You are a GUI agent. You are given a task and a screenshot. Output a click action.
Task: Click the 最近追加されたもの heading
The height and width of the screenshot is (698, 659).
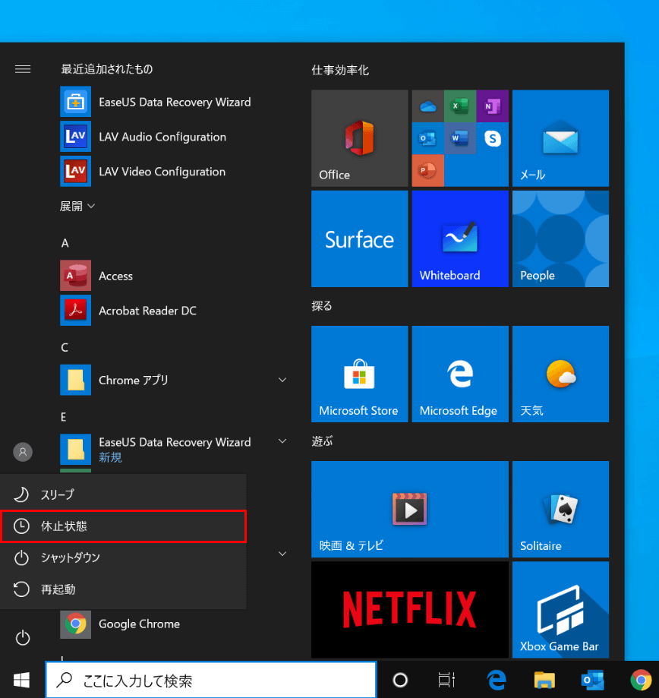107,69
